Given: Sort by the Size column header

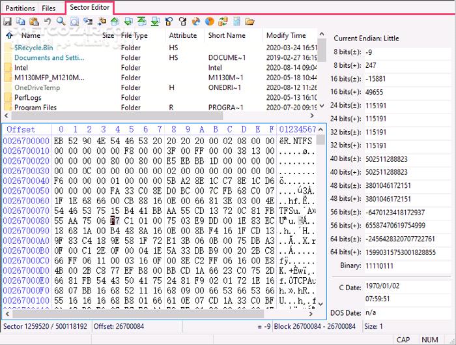Looking at the screenshot, I should [108, 35].
